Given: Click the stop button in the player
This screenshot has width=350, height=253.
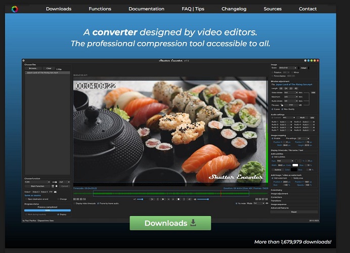Looking at the screenshot, I should point(179,199).
